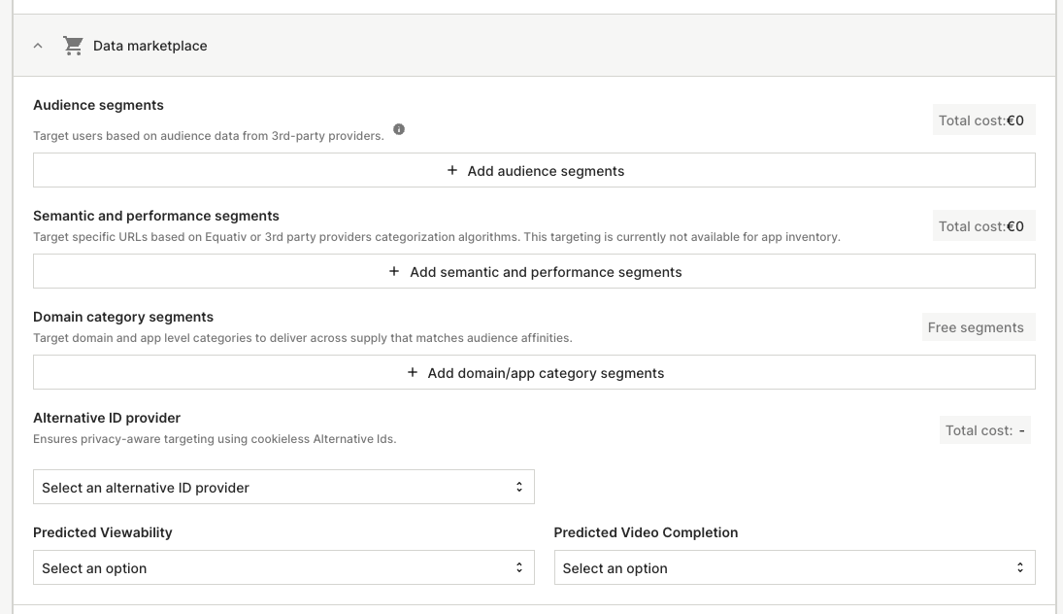Click Total cost badge for Audience segments

[982, 120]
